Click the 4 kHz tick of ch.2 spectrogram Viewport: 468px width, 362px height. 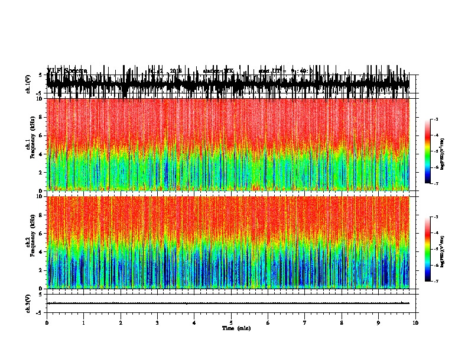coord(41,252)
